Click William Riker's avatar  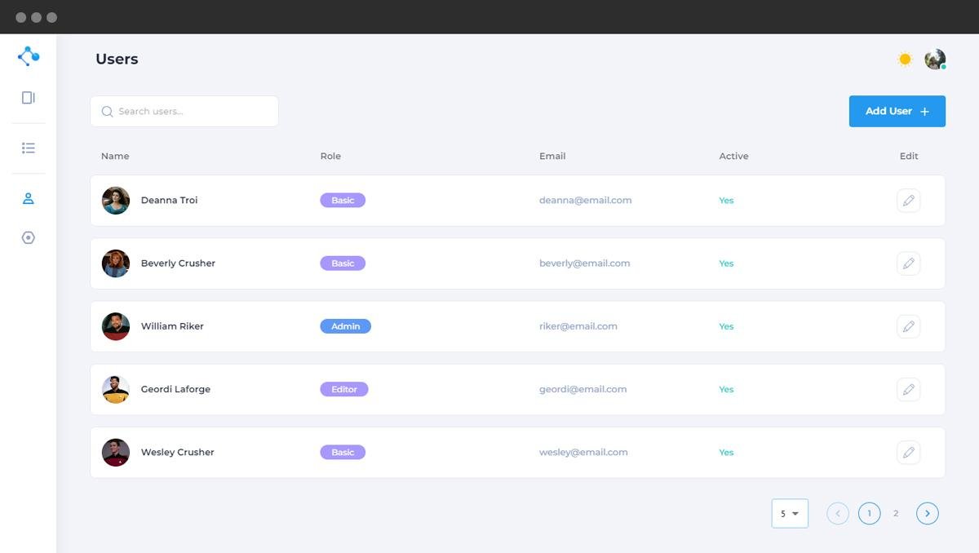pos(116,326)
